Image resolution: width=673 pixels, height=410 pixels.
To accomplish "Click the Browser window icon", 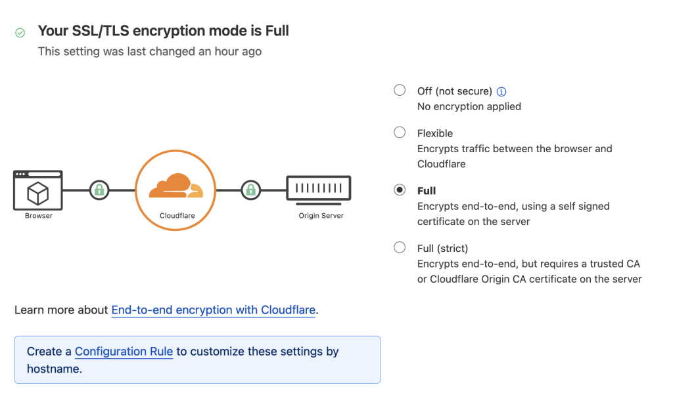I will point(38,190).
